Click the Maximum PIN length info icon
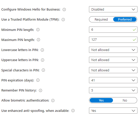 tap(38, 40)
